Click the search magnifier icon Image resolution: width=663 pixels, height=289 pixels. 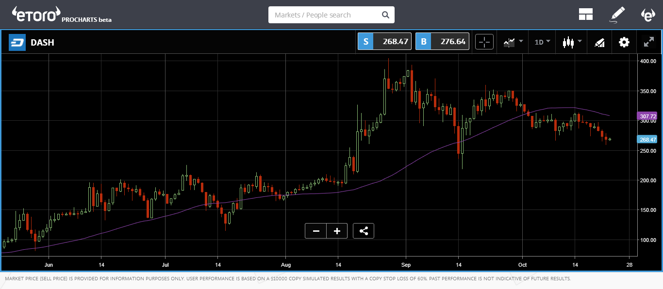(385, 15)
